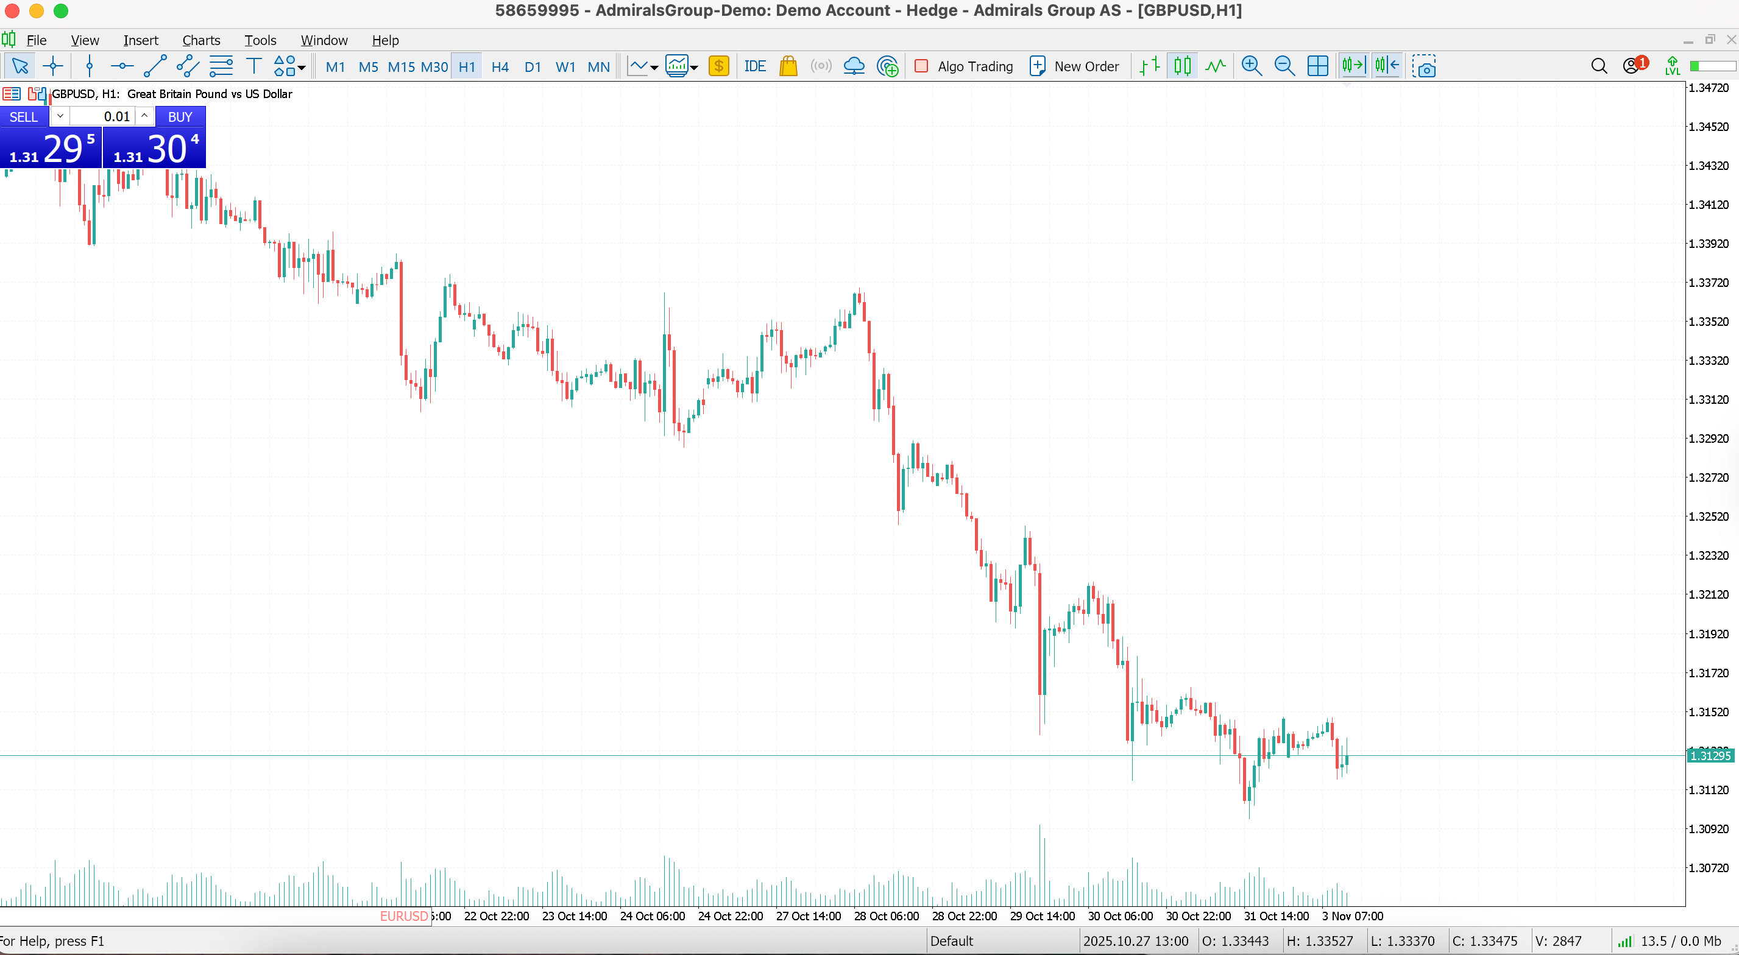Zoom in on the chart

[x=1252, y=66]
